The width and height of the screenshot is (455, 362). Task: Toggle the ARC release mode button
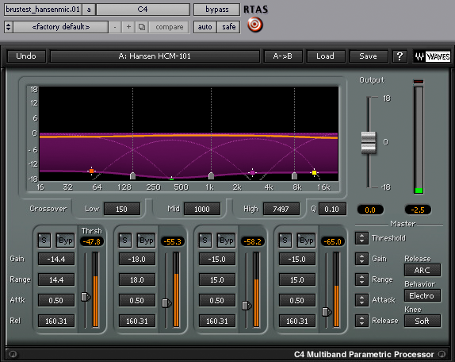coord(422,270)
